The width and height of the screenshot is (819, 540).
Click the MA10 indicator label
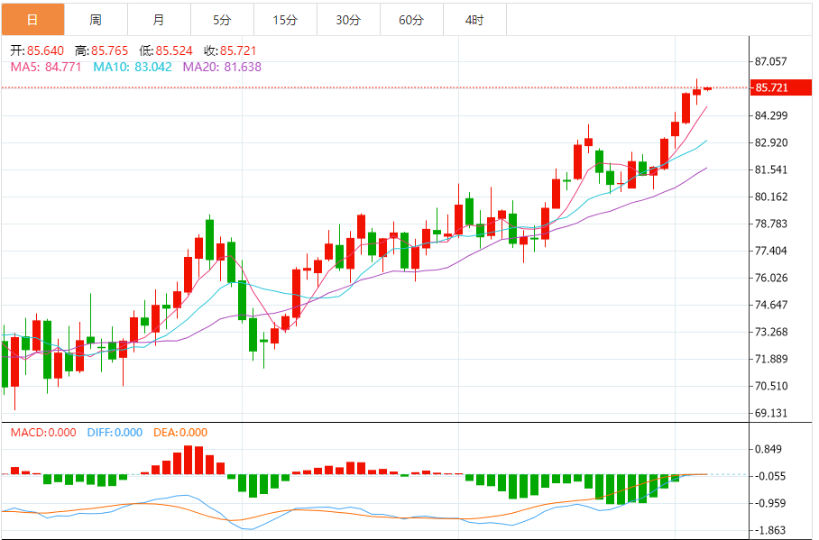133,67
